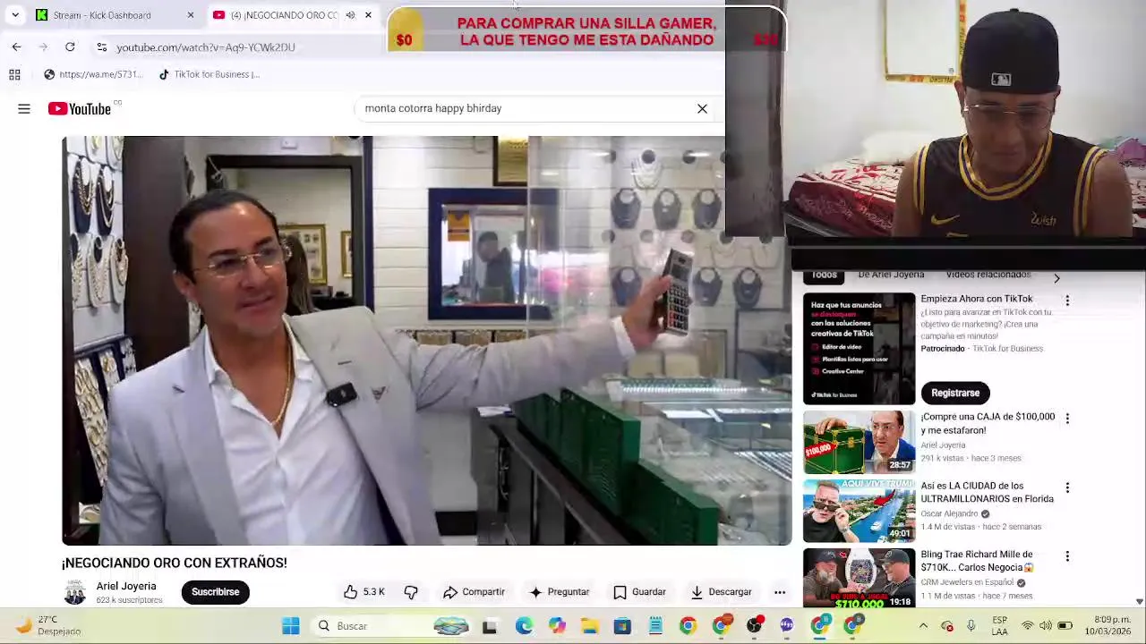Image resolution: width=1146 pixels, height=644 pixels.
Task: Open Wi-Fi network icon in tray
Action: (1027, 626)
